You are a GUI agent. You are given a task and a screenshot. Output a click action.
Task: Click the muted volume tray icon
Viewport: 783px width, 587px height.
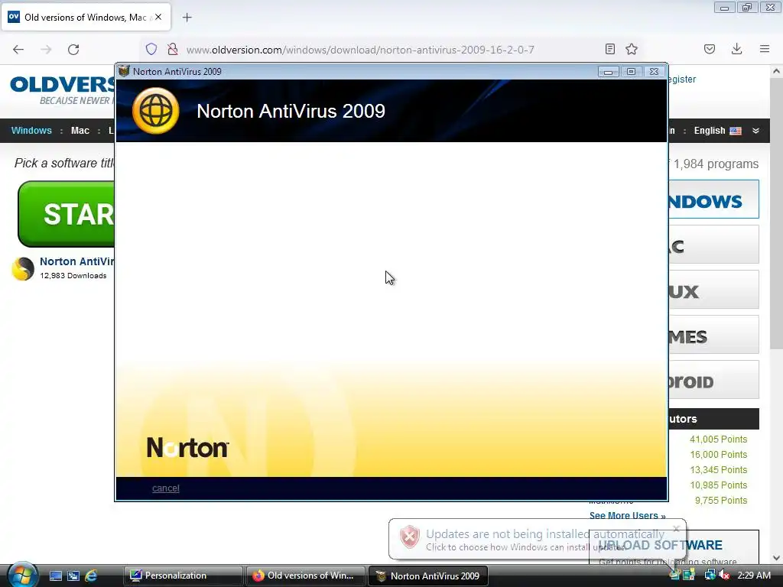[x=724, y=575]
